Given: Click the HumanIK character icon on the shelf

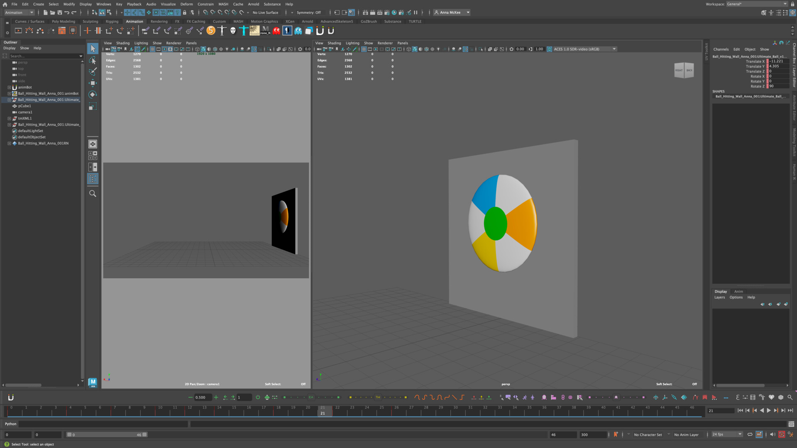Looking at the screenshot, I should pos(222,30).
